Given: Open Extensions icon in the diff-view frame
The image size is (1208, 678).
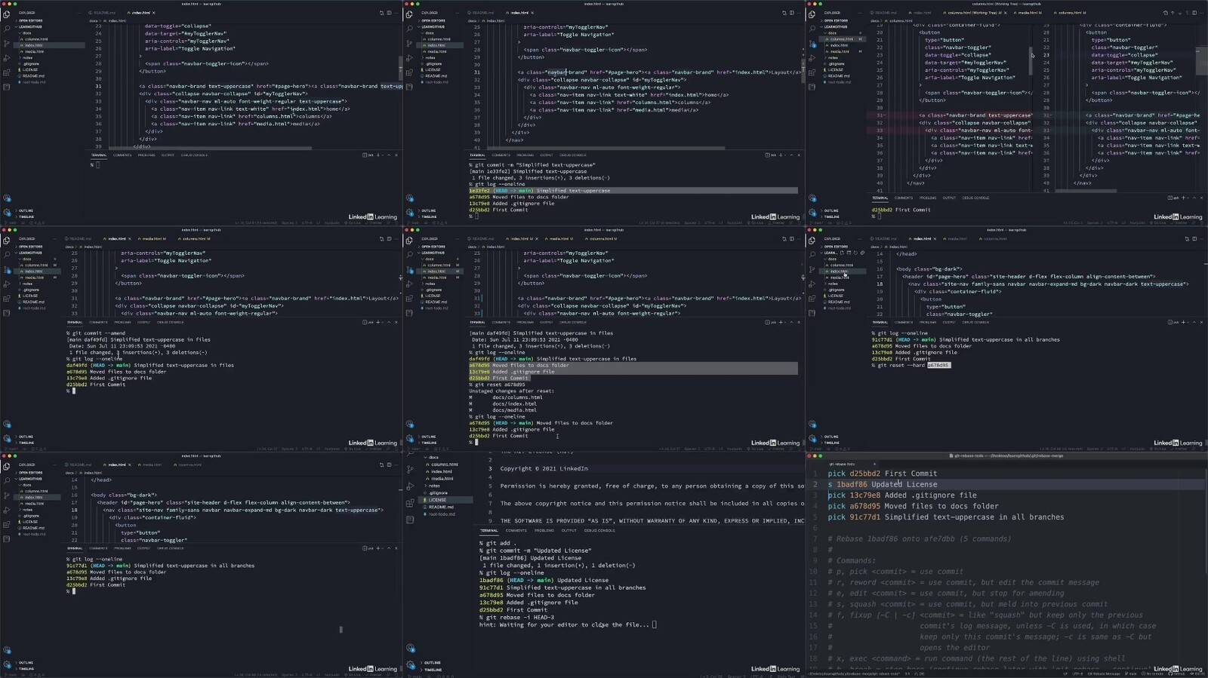Looking at the screenshot, I should pos(812,72).
